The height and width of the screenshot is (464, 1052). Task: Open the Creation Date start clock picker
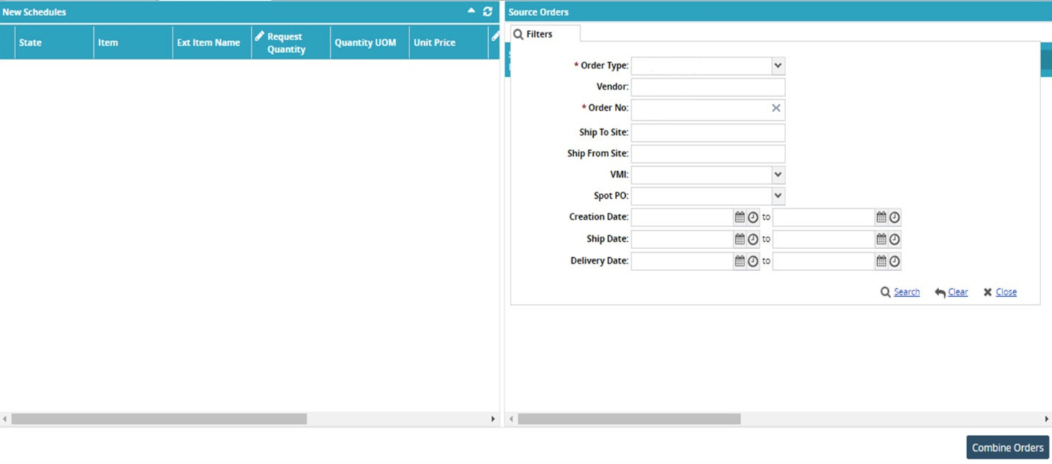pyautogui.click(x=753, y=217)
